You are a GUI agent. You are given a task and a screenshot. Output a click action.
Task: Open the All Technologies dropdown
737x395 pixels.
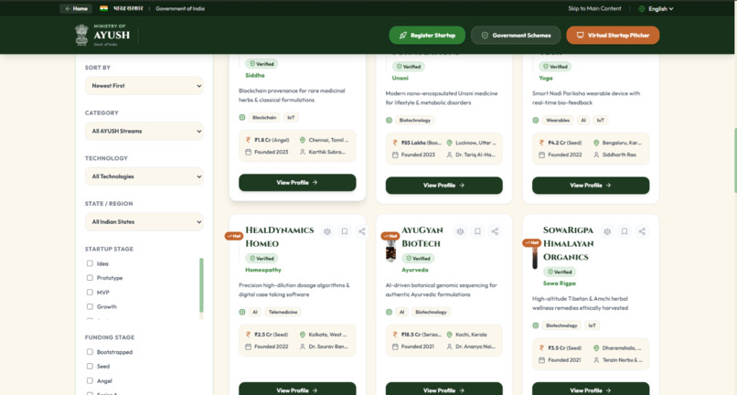tap(144, 176)
